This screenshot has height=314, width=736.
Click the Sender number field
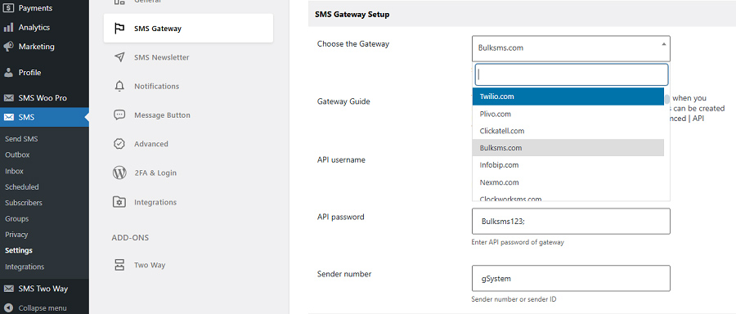tap(571, 278)
